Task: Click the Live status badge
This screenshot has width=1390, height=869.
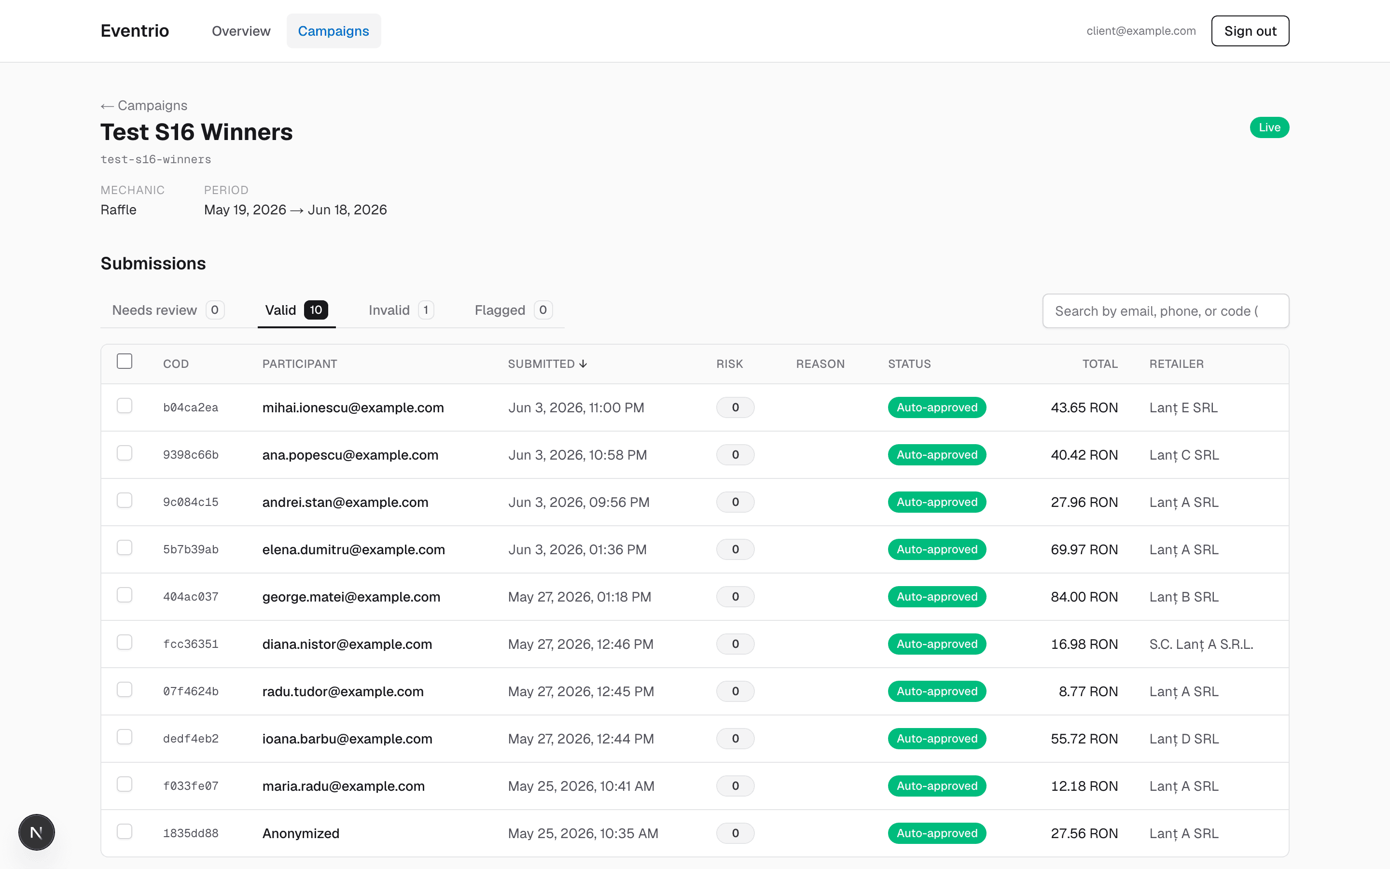Action: [1269, 127]
